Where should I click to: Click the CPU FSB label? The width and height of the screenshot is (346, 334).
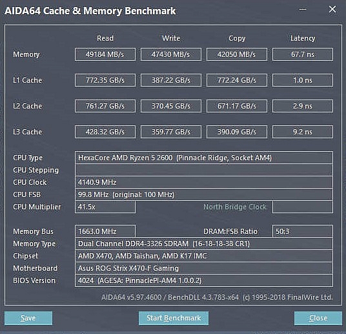(26, 194)
